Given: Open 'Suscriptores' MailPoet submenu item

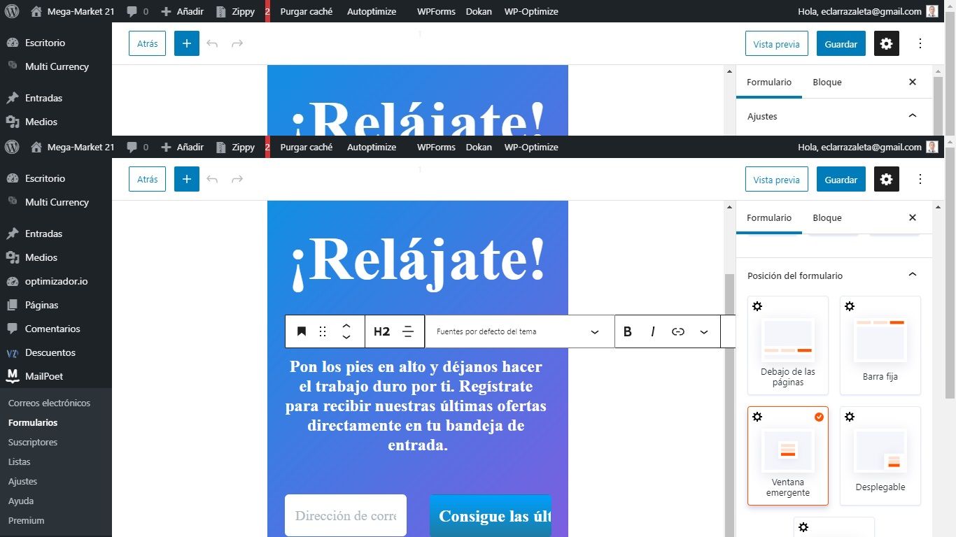Looking at the screenshot, I should [33, 442].
